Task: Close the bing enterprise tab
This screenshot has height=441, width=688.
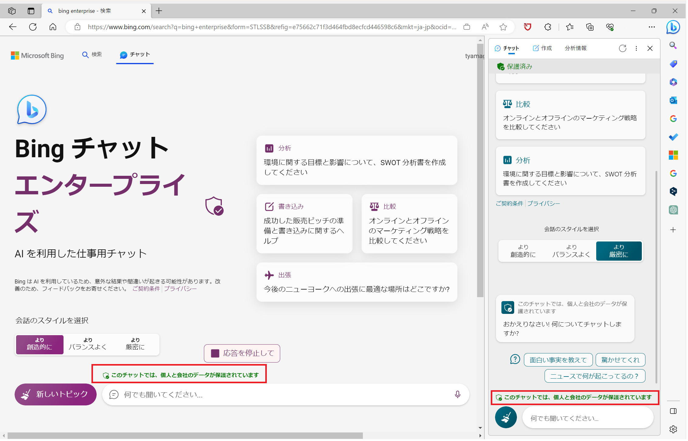Action: click(x=144, y=11)
